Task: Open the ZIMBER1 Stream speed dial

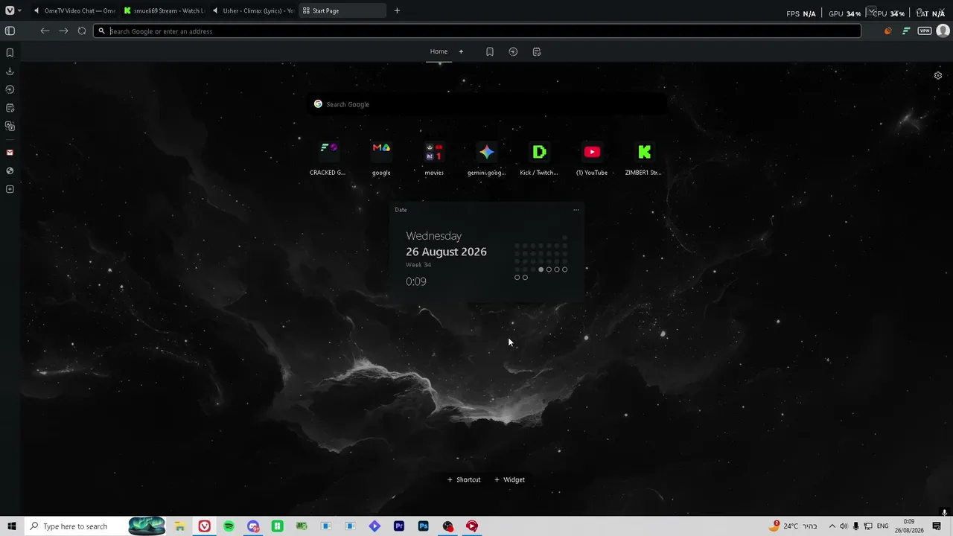Action: click(x=644, y=159)
